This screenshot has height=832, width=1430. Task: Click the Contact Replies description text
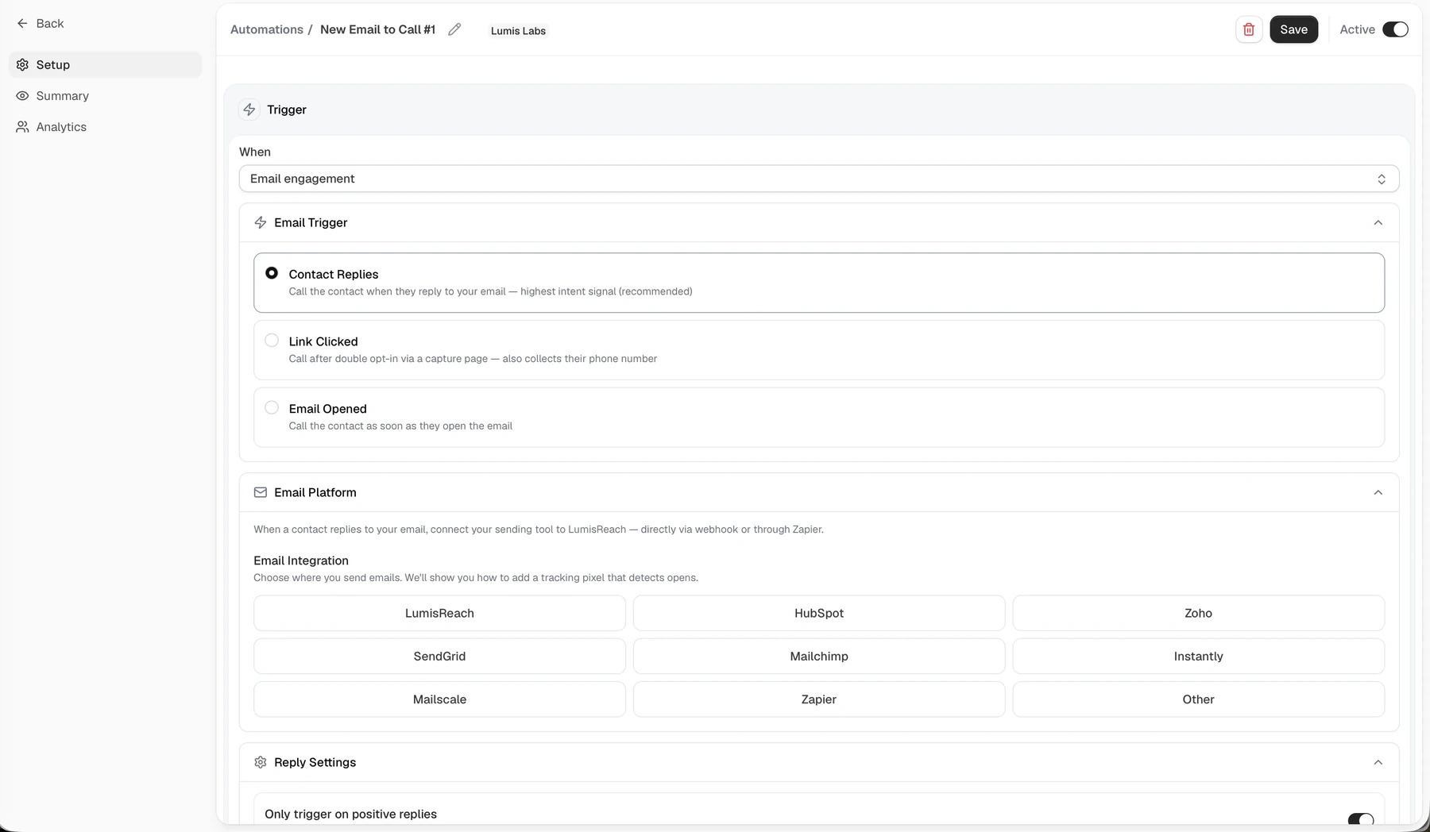click(490, 291)
